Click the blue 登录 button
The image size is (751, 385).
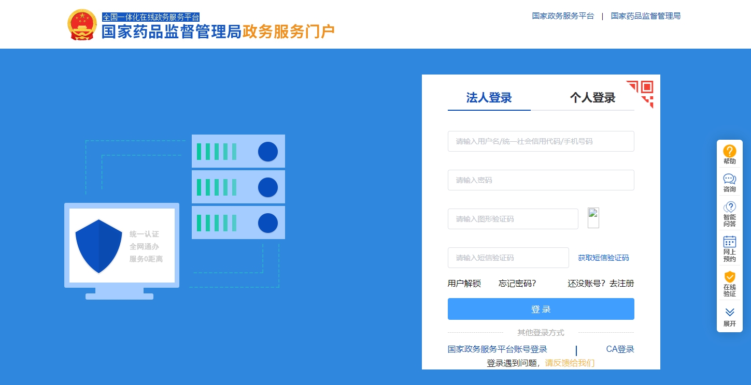541,309
